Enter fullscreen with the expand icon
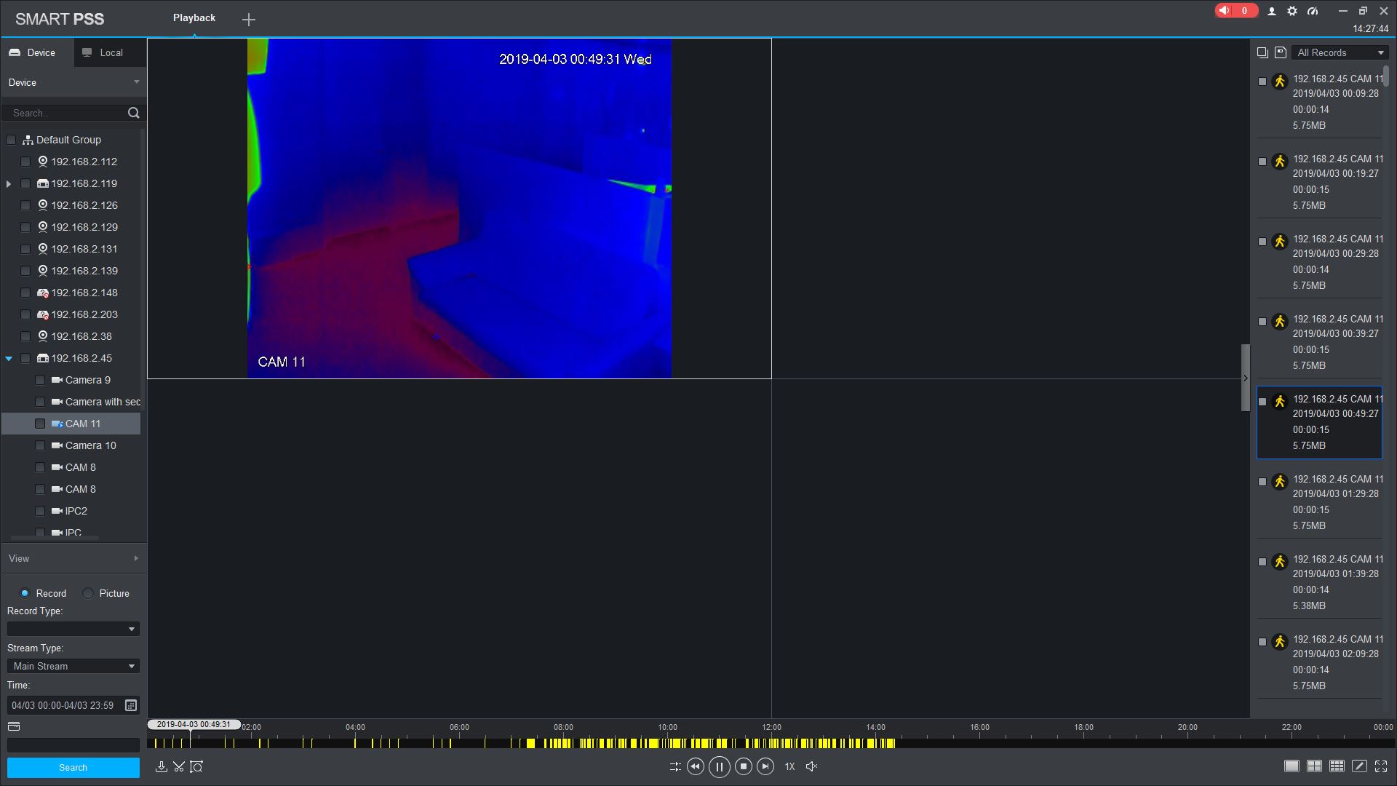Screen dimensions: 1397x786 click(1381, 766)
